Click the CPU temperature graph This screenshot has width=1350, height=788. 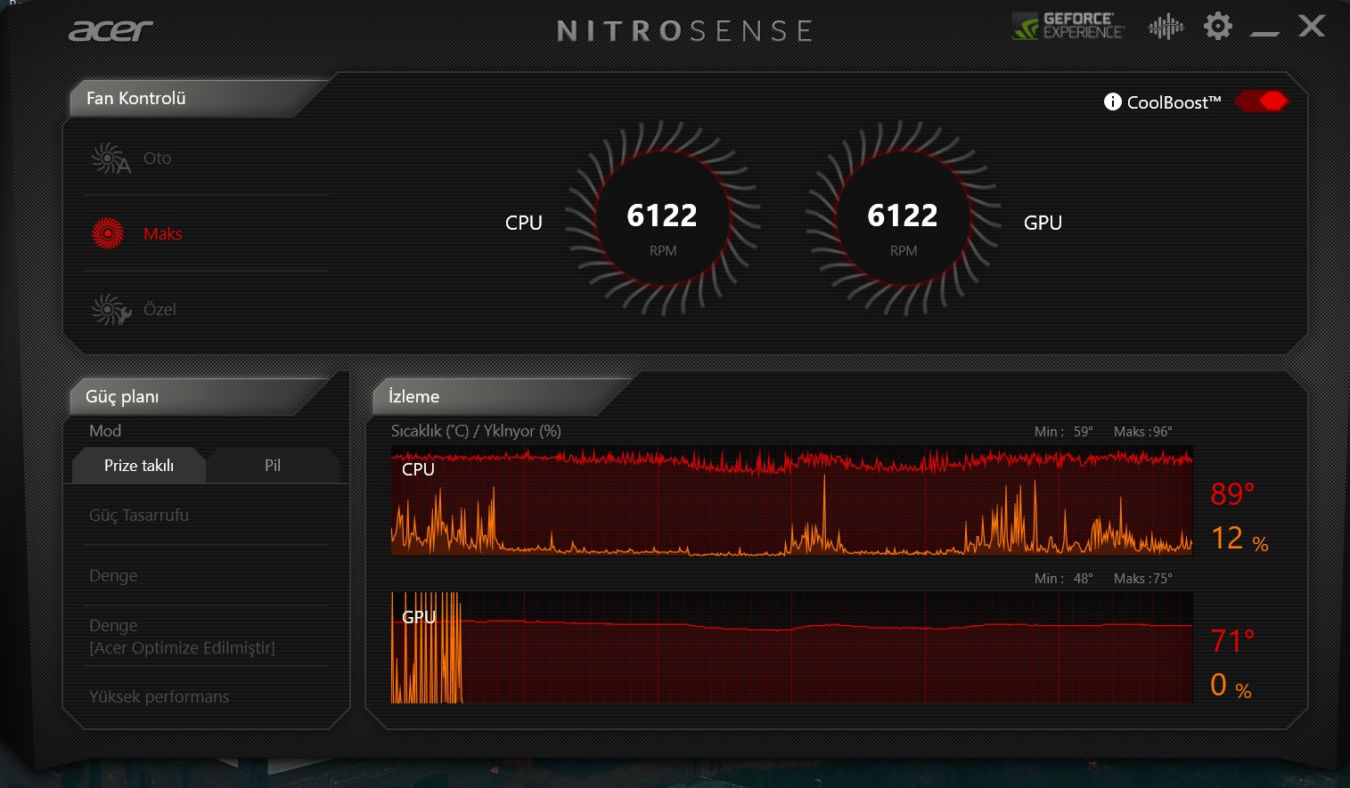pyautogui.click(x=791, y=501)
